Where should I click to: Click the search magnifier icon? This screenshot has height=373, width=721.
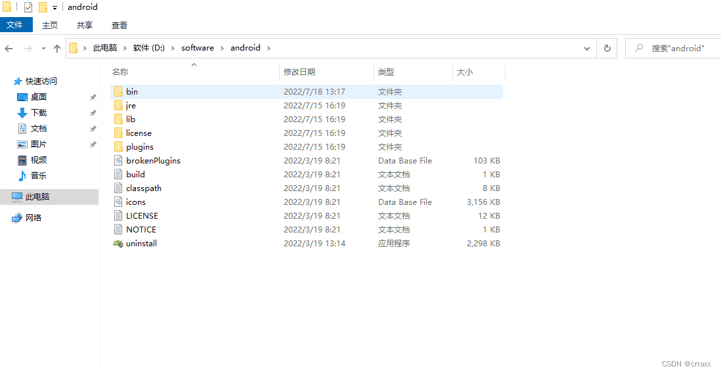[x=639, y=48]
